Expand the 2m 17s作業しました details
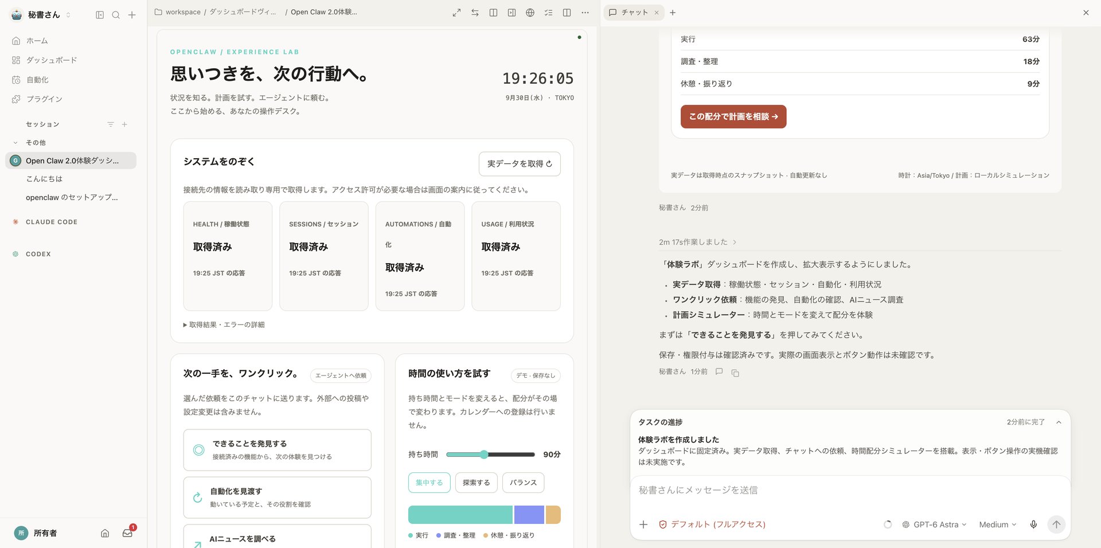Viewport: 1101px width, 548px height. tap(698, 242)
